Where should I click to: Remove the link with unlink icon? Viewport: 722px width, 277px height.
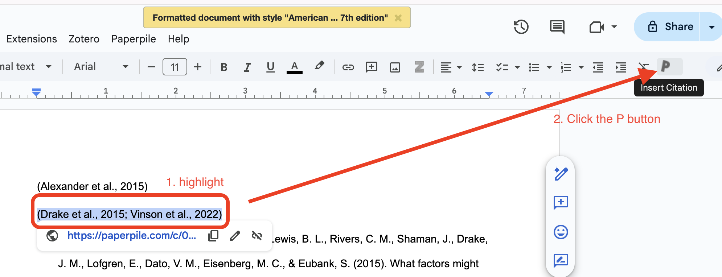[257, 236]
